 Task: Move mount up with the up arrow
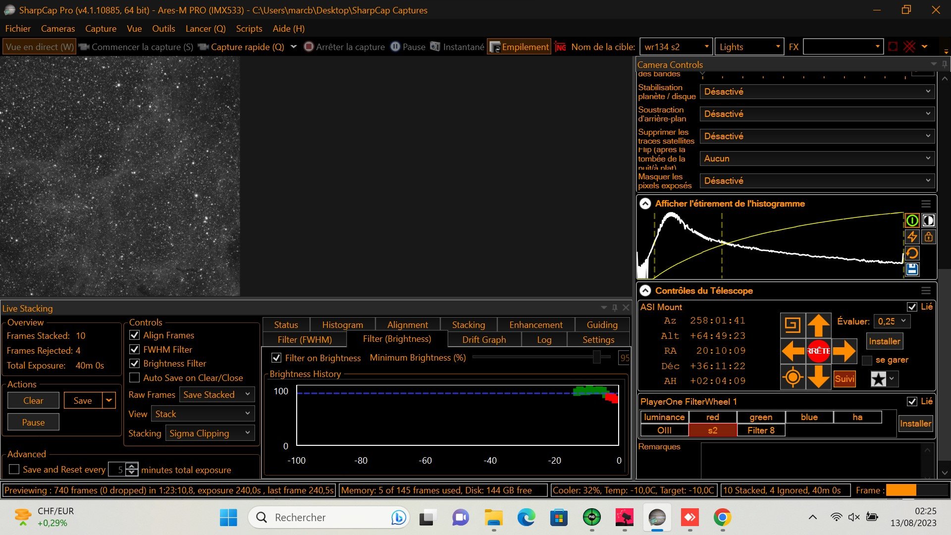coord(818,325)
